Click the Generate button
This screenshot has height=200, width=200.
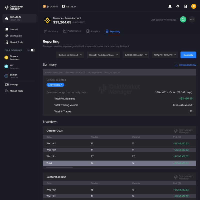tap(188, 55)
